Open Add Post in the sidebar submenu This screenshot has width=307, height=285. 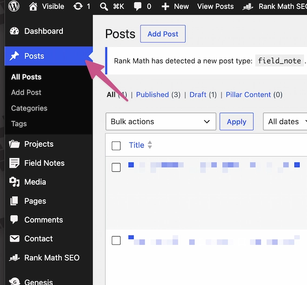pyautogui.click(x=26, y=92)
